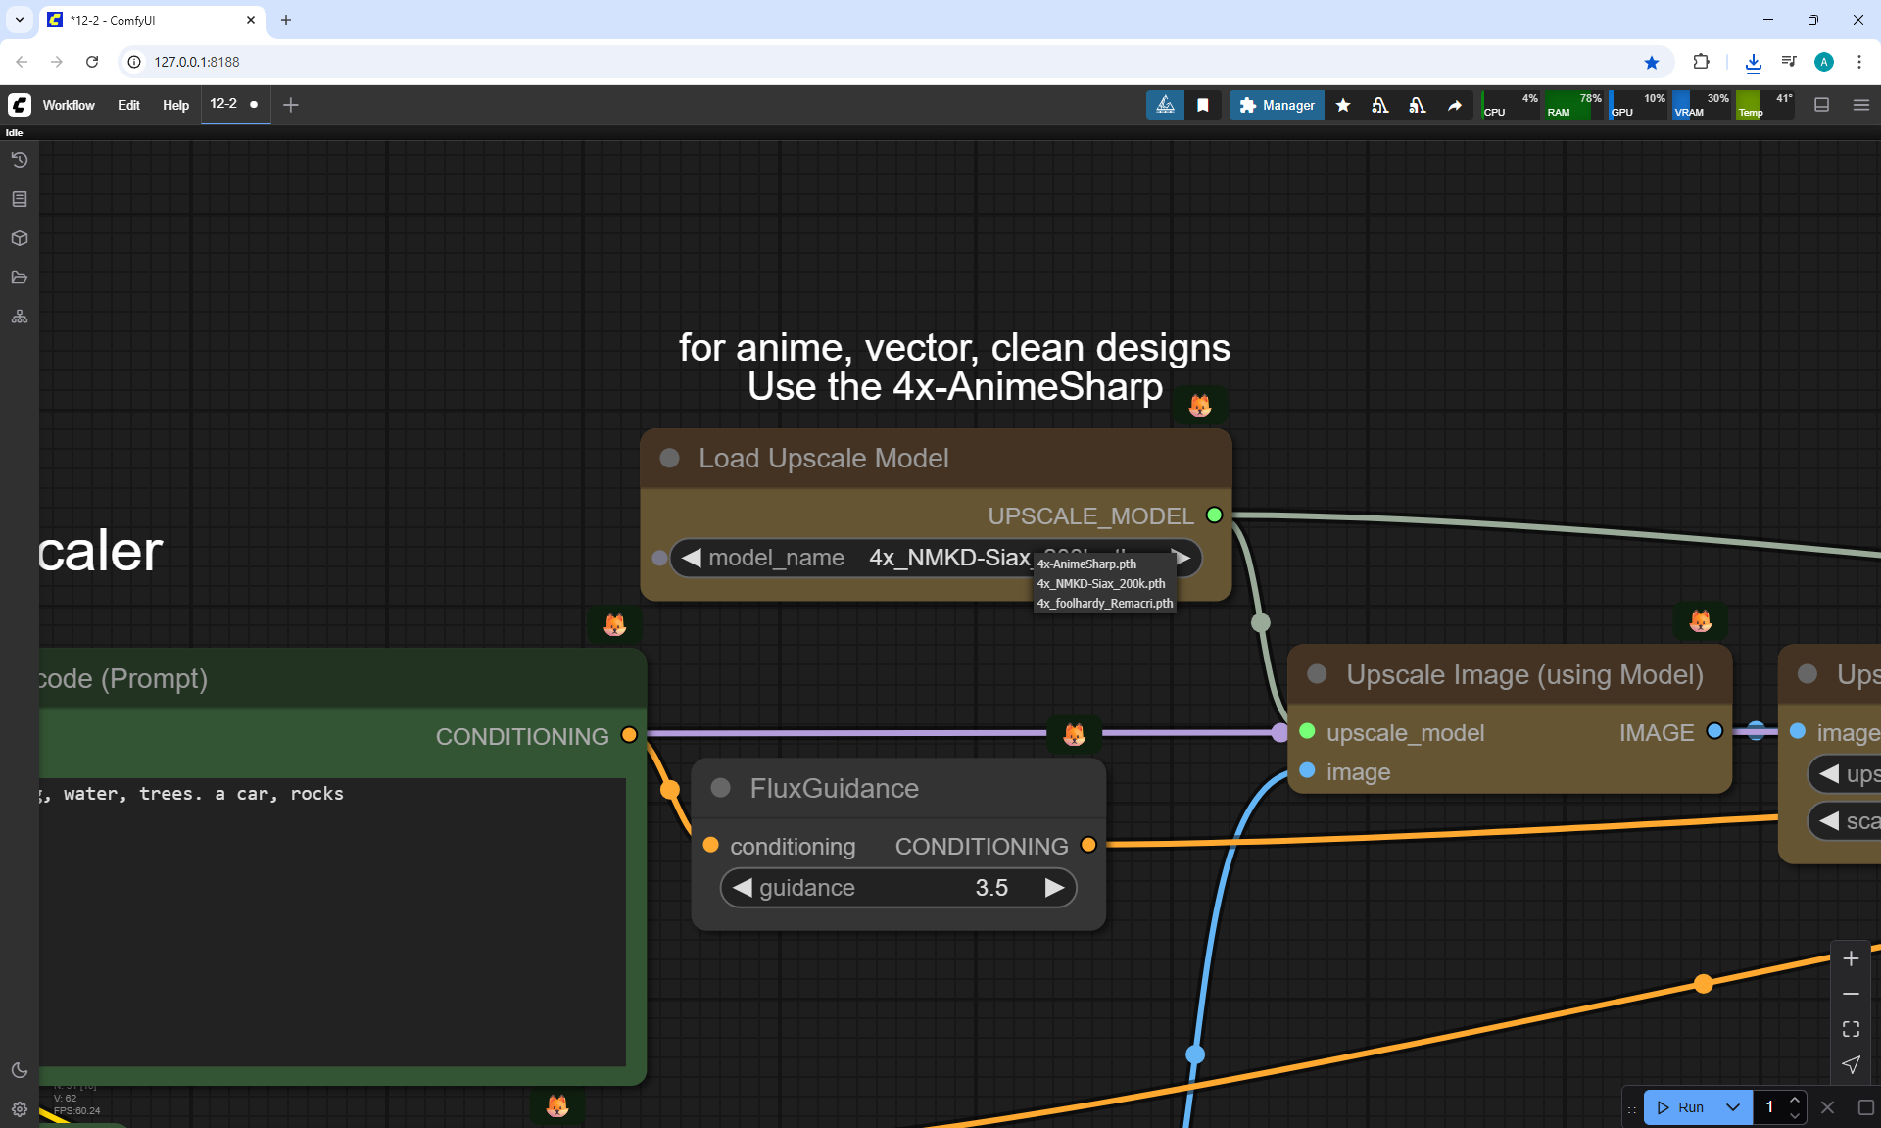The image size is (1881, 1128).
Task: Toggle dark theme moon icon
Action: [20, 1070]
